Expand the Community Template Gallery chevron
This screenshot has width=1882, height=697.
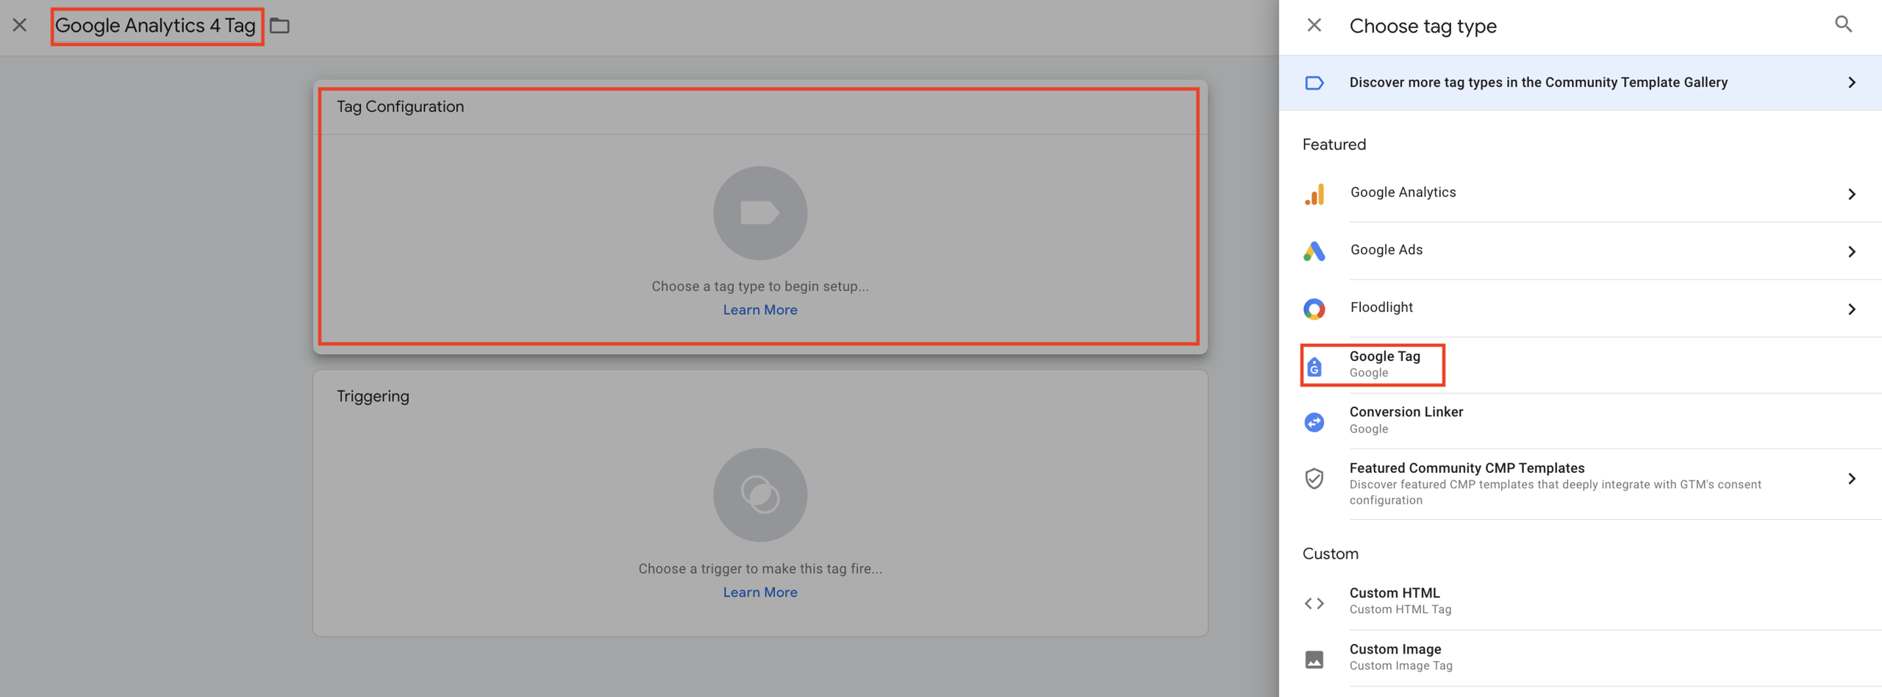(1852, 82)
